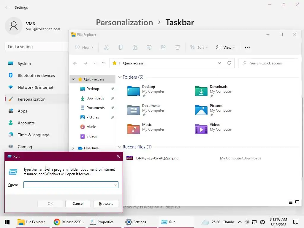Open the Videos folder icon in Folders
The width and height of the screenshot is (304, 228).
(201, 129)
